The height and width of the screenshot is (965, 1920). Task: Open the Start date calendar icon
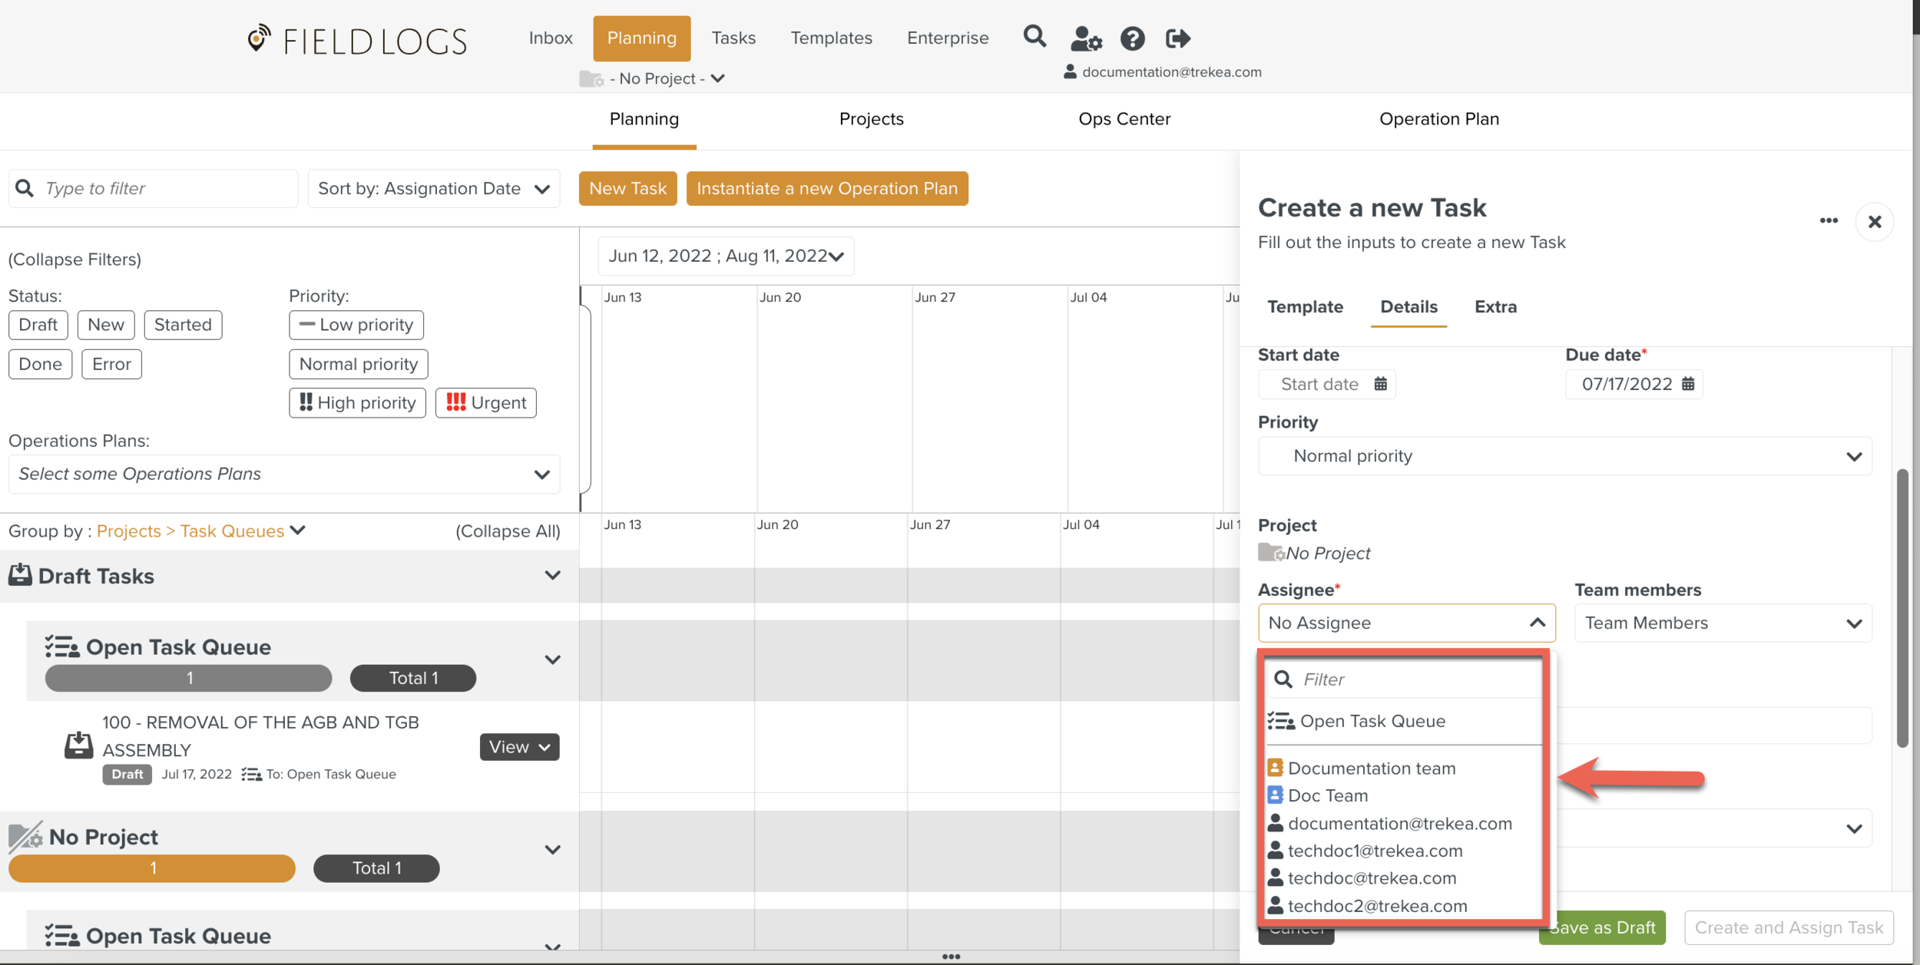[x=1380, y=384]
